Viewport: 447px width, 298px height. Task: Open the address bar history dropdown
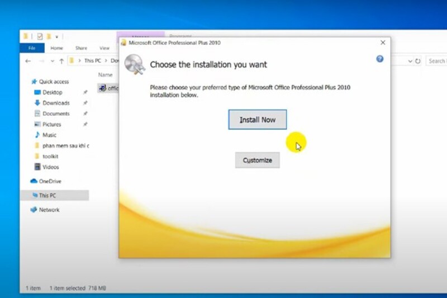pyautogui.click(x=410, y=61)
